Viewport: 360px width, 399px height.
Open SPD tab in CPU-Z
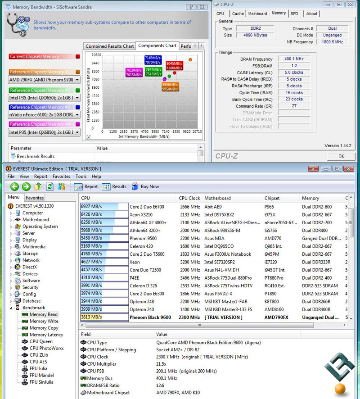point(294,14)
